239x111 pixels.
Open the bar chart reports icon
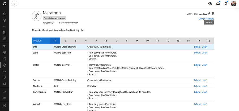(5, 84)
